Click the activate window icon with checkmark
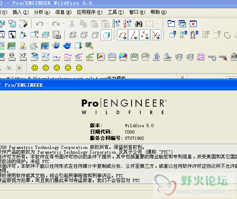Viewport: 237px width, 199px height. tap(182, 24)
